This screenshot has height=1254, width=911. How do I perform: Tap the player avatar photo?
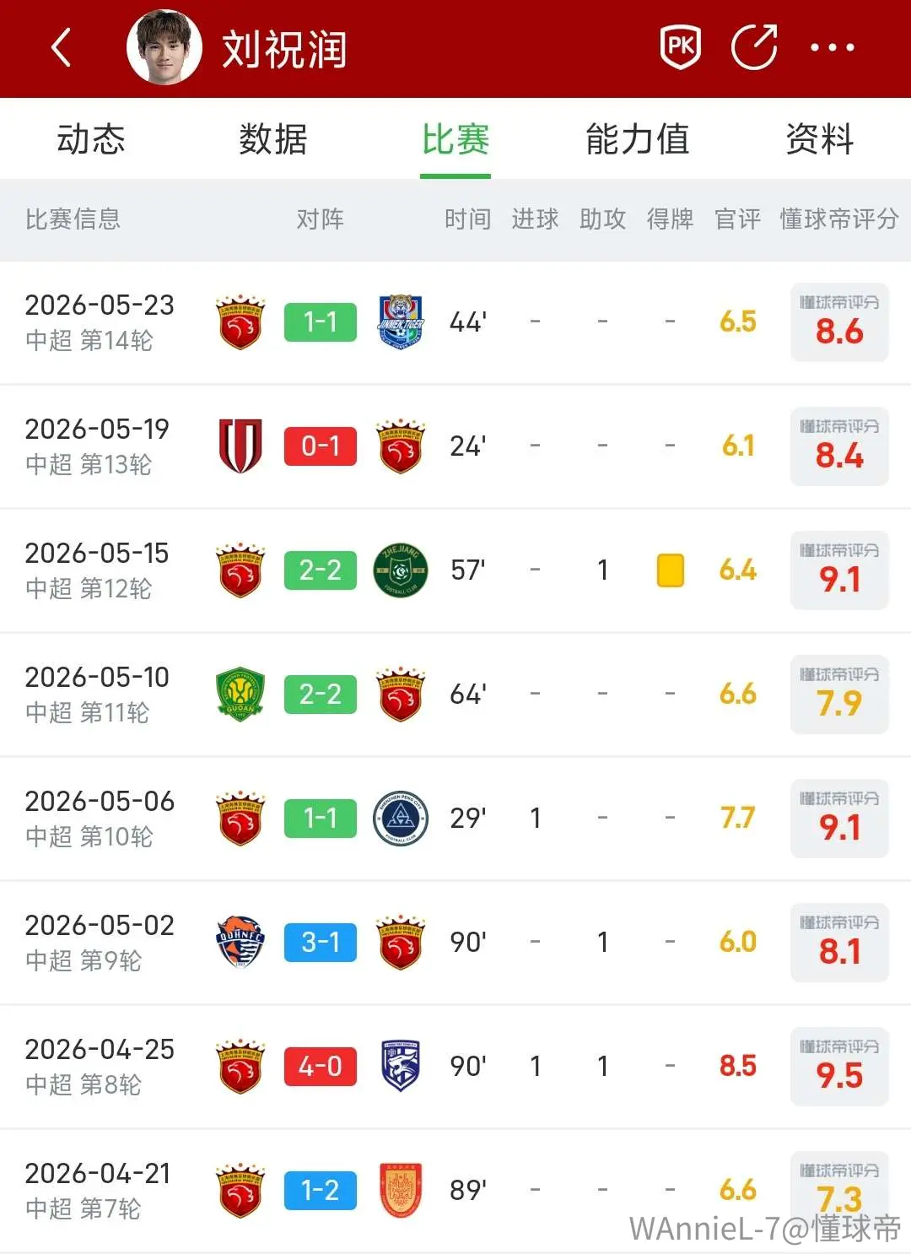tap(164, 47)
